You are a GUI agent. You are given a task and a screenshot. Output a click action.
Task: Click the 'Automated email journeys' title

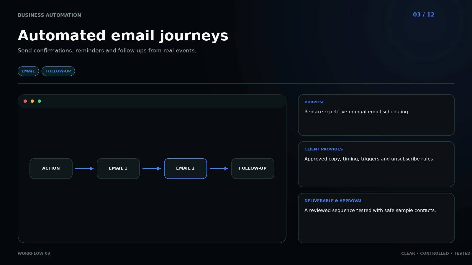[123, 36]
